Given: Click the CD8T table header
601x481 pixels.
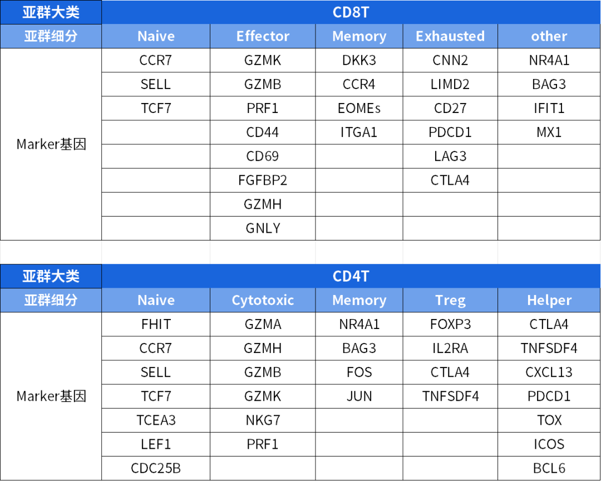Looking at the screenshot, I should click(x=351, y=12).
